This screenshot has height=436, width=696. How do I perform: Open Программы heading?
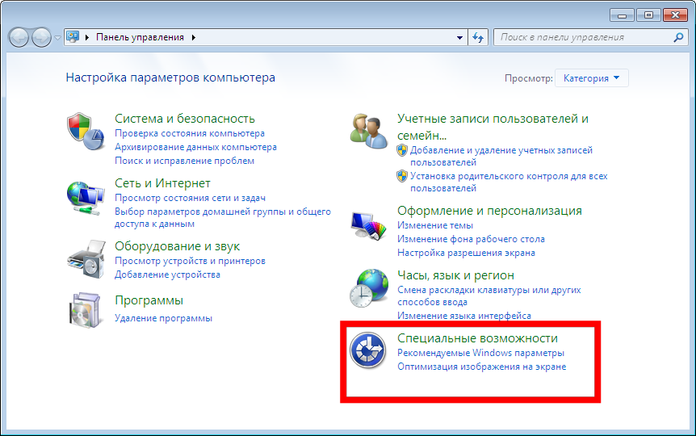(x=149, y=300)
